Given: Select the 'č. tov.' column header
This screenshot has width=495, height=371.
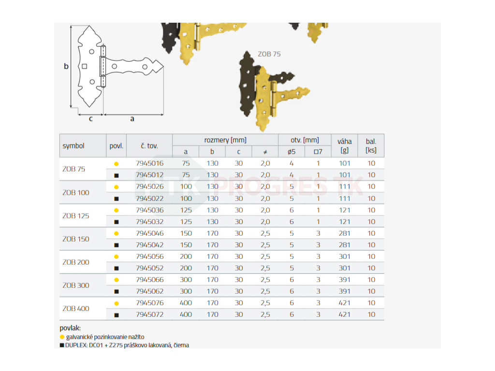Looking at the screenshot, I should [x=149, y=146].
